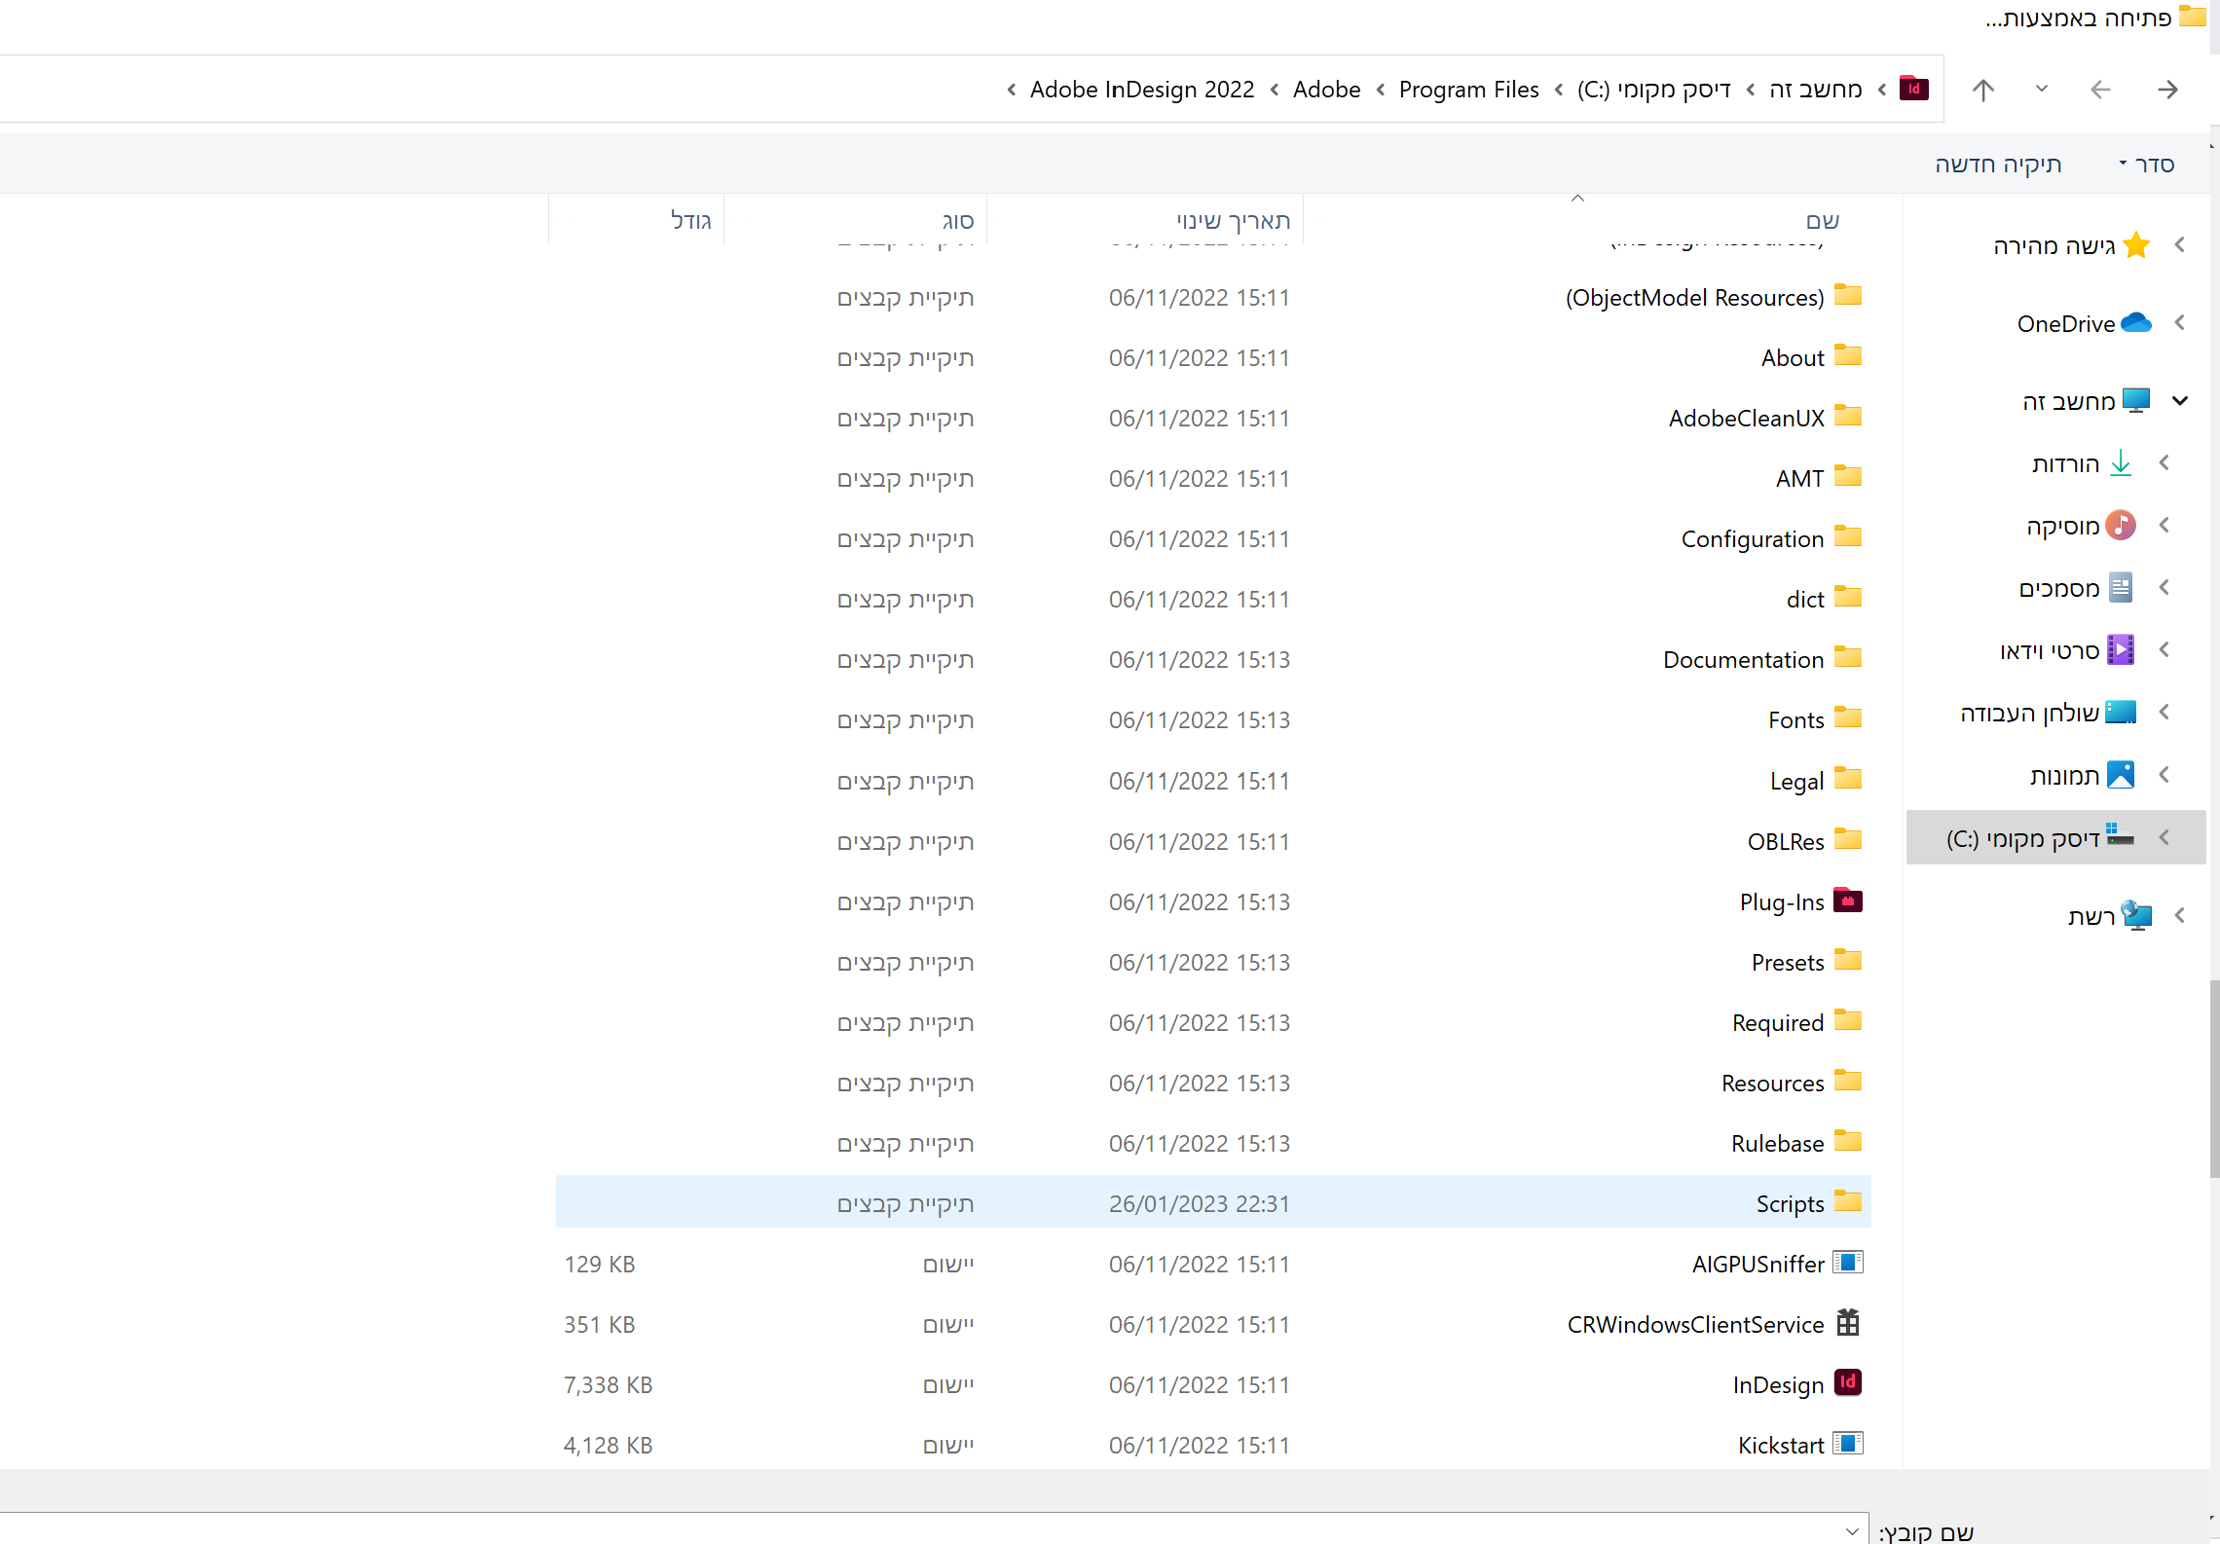Collapse the This PC tree node

pyautogui.click(x=2180, y=401)
